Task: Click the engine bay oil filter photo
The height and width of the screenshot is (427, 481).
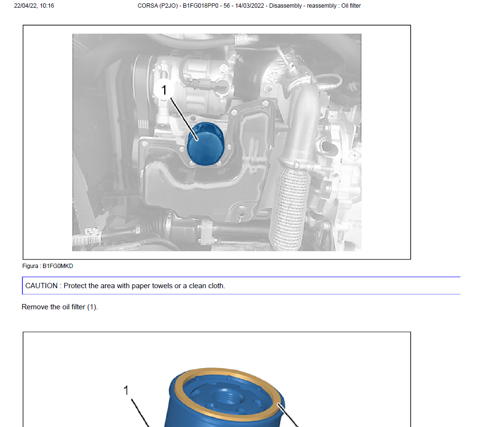Action: 216,143
